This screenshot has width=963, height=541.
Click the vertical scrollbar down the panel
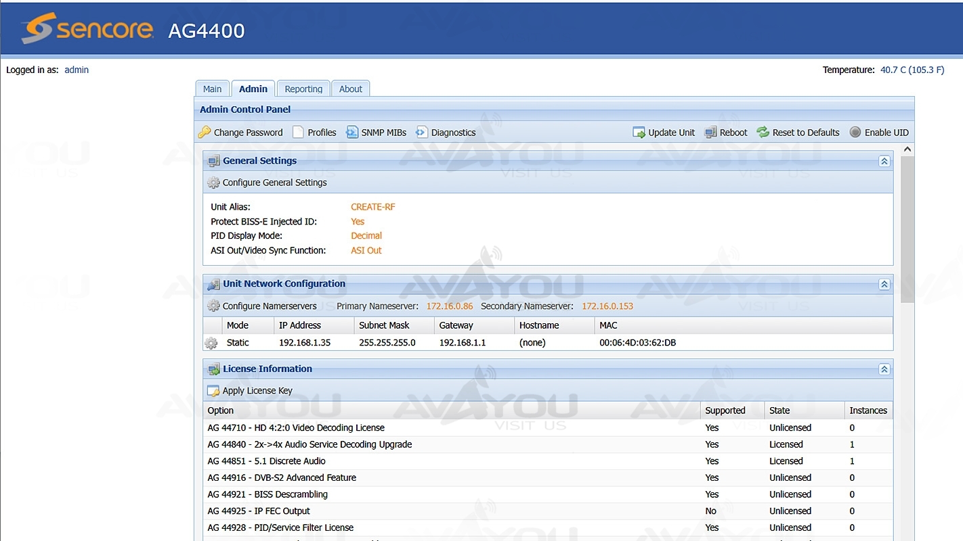(x=907, y=406)
